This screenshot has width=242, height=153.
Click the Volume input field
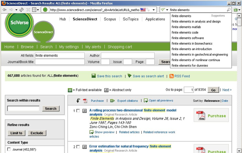click(x=105, y=62)
